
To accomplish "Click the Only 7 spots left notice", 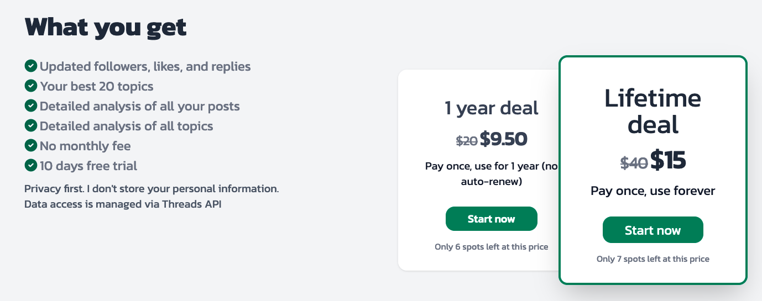I will (653, 258).
